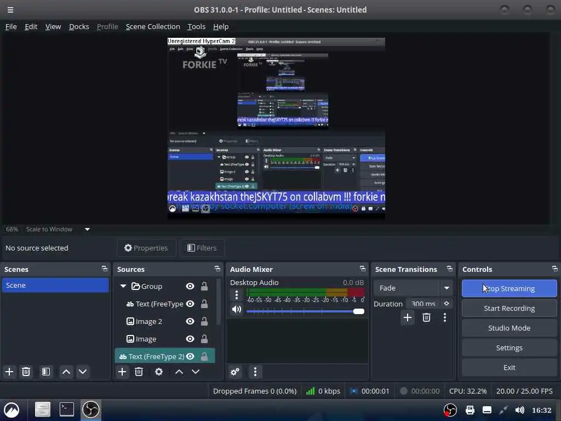Move scene up with the arrow icon

[x=66, y=372]
